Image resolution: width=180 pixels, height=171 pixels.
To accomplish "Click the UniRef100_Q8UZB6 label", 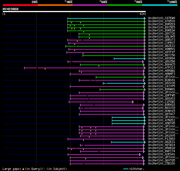I will tap(161, 62).
